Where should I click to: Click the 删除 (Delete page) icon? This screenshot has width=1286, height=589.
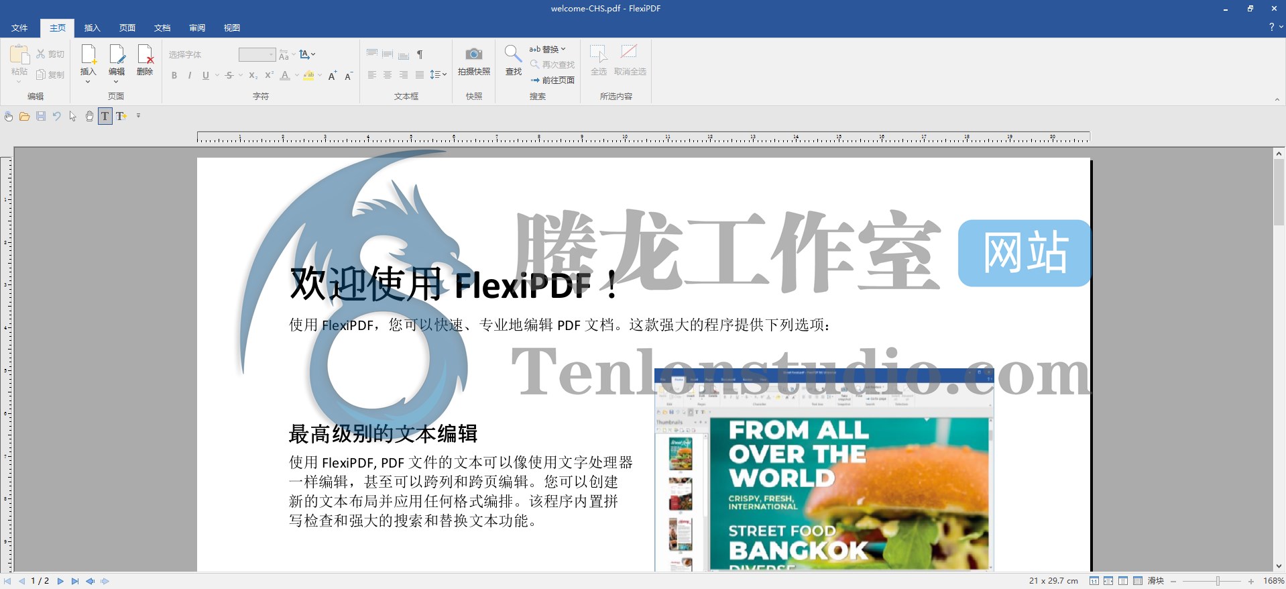point(145,54)
